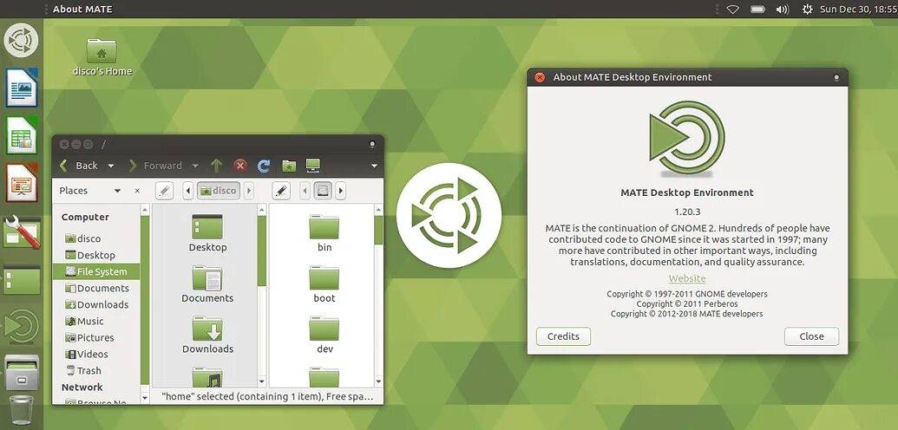
Task: Open the file manager window menu dot
Action: pos(372,144)
